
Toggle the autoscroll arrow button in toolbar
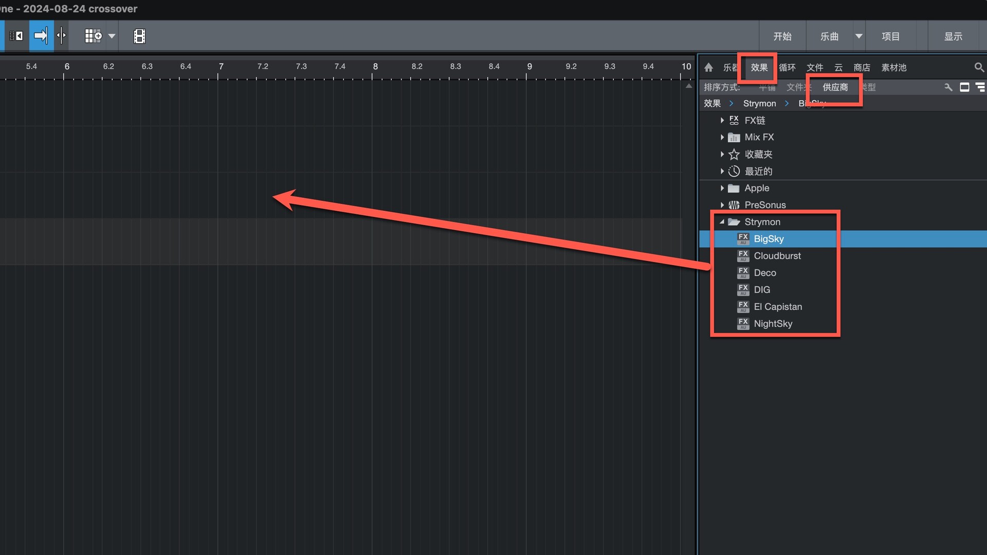coord(41,36)
